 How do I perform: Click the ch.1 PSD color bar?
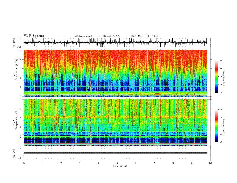click(217, 77)
